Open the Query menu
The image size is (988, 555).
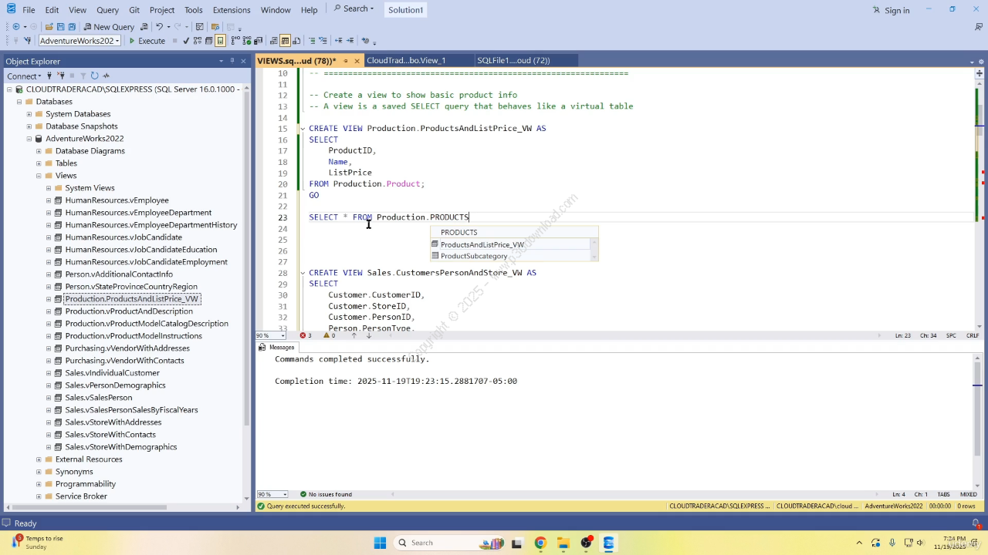[107, 10]
